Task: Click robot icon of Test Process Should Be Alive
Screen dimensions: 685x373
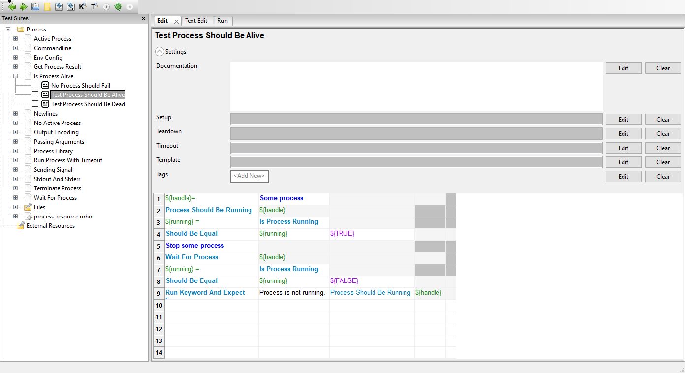Action: 45,94
